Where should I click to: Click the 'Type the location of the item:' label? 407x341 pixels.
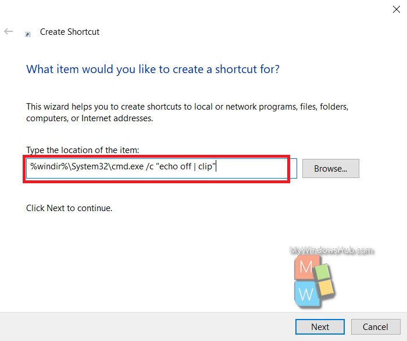(x=83, y=150)
